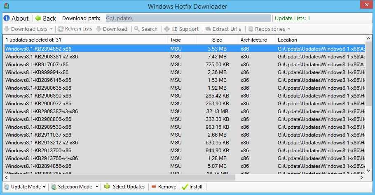Click vertical scrollbar up arrow
The image size is (375, 195).
(x=368, y=38)
